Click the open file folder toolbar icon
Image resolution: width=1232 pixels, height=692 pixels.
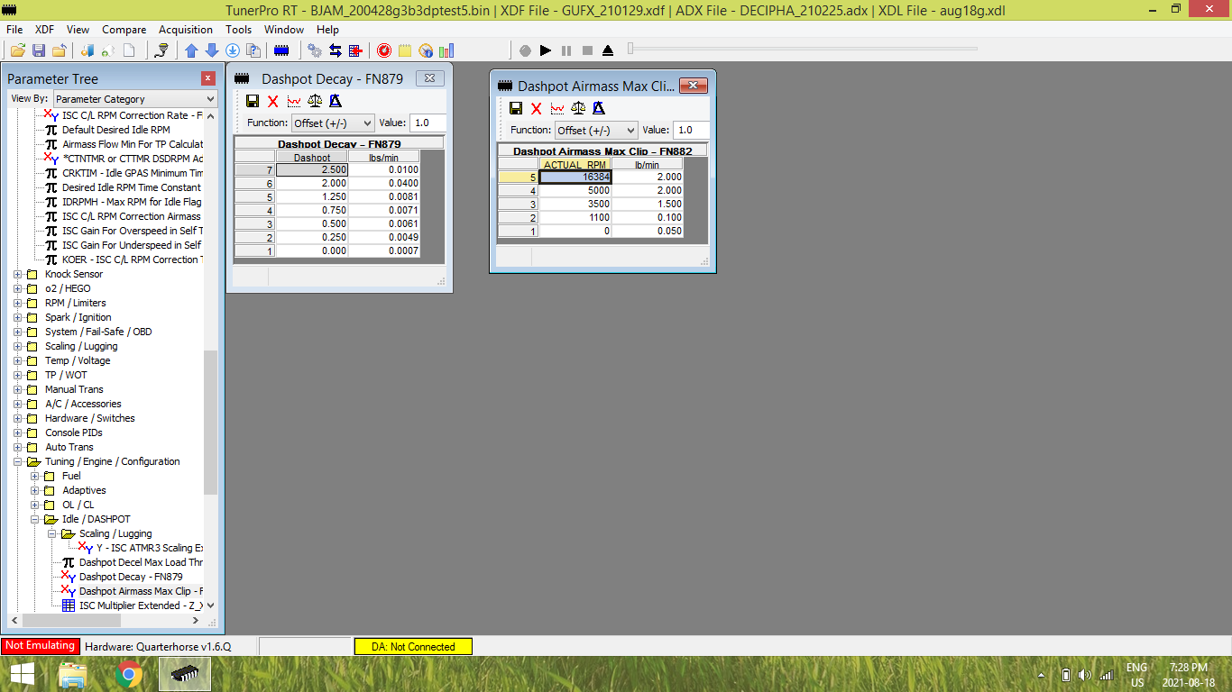(17, 50)
